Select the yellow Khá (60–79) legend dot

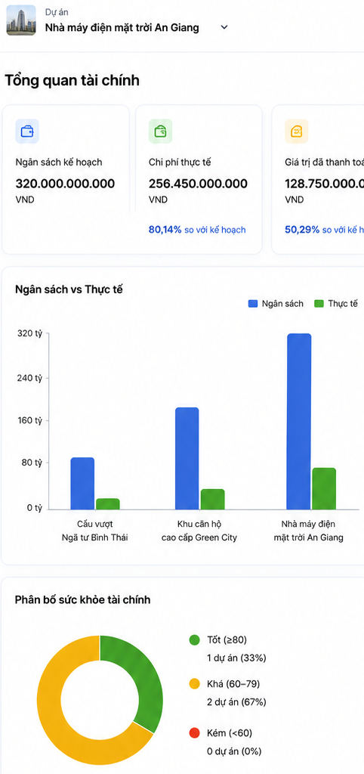click(x=195, y=683)
